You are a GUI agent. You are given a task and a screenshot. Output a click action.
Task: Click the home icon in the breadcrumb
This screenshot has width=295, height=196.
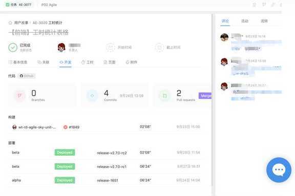coord(10,23)
